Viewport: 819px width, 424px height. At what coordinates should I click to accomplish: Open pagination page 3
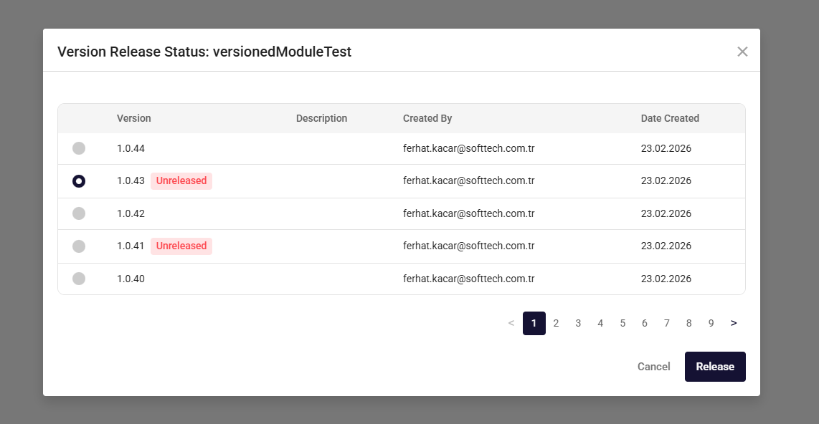coord(578,323)
